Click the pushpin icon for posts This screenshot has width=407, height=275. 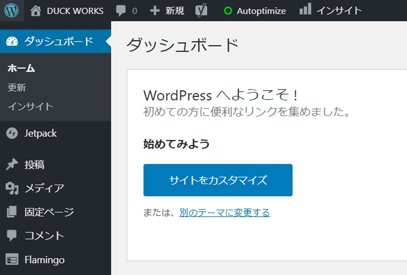point(12,164)
